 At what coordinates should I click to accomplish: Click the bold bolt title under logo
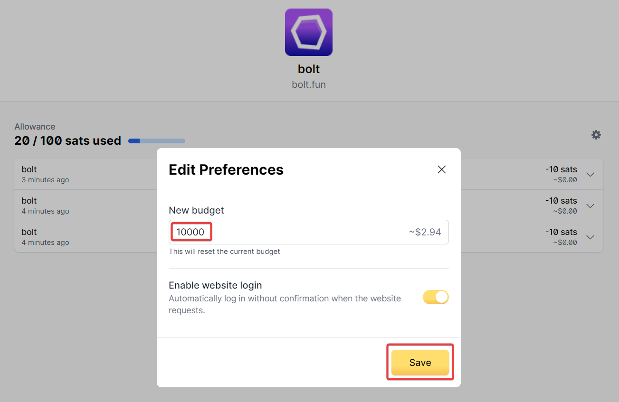pos(309,69)
